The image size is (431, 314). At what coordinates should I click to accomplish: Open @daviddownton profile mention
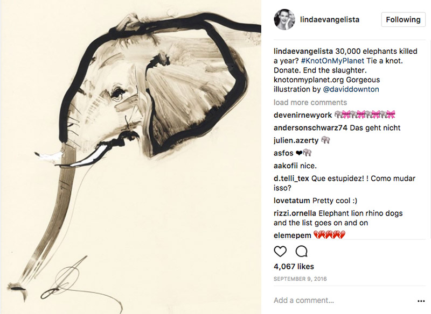(351, 89)
